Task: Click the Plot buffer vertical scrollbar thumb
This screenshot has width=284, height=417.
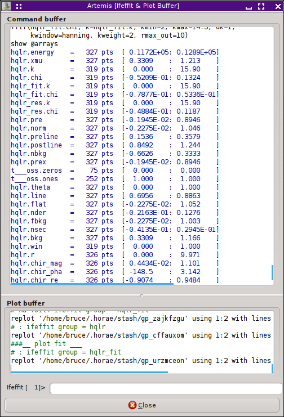Action: click(x=272, y=369)
